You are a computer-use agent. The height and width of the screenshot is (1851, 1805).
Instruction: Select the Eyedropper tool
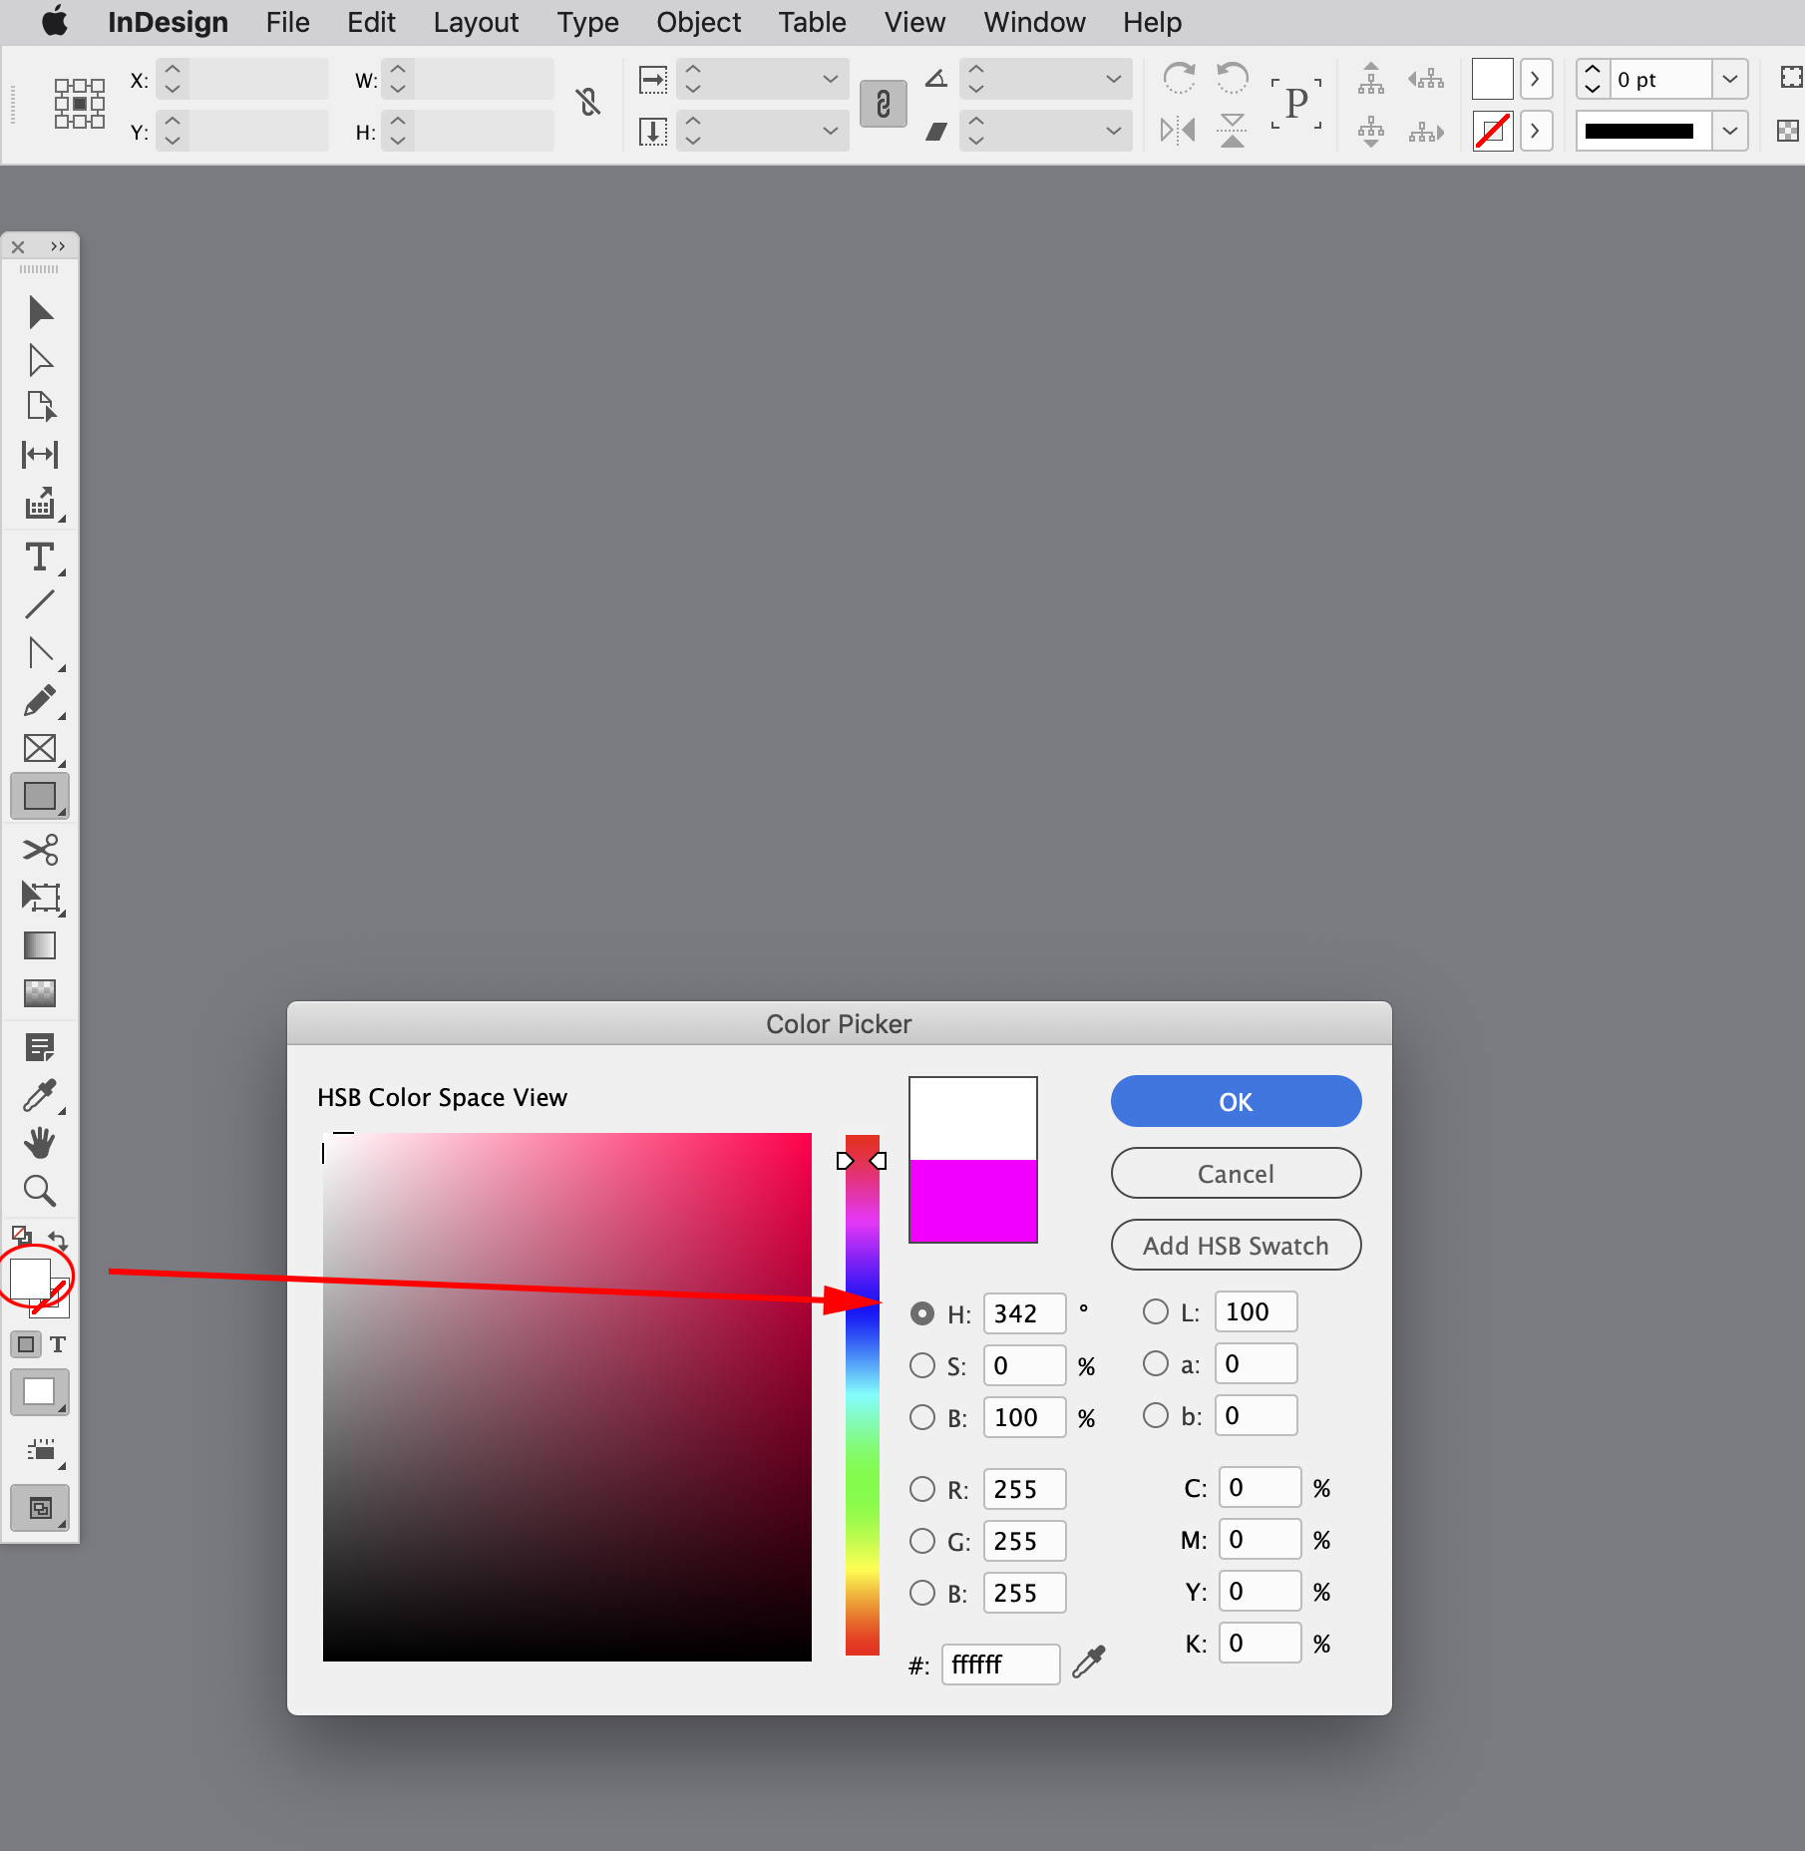[x=38, y=1094]
